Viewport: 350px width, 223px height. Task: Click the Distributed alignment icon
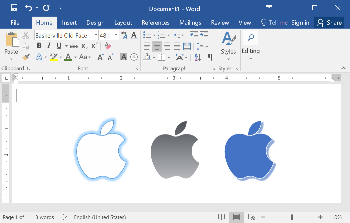[187, 46]
